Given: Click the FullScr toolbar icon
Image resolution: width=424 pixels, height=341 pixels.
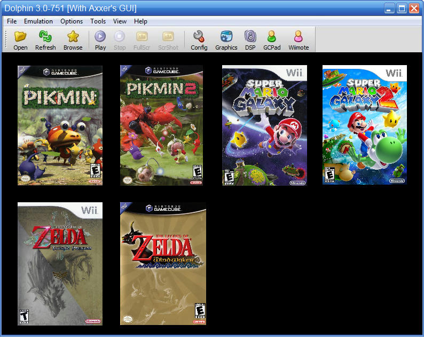Looking at the screenshot, I should [142, 40].
